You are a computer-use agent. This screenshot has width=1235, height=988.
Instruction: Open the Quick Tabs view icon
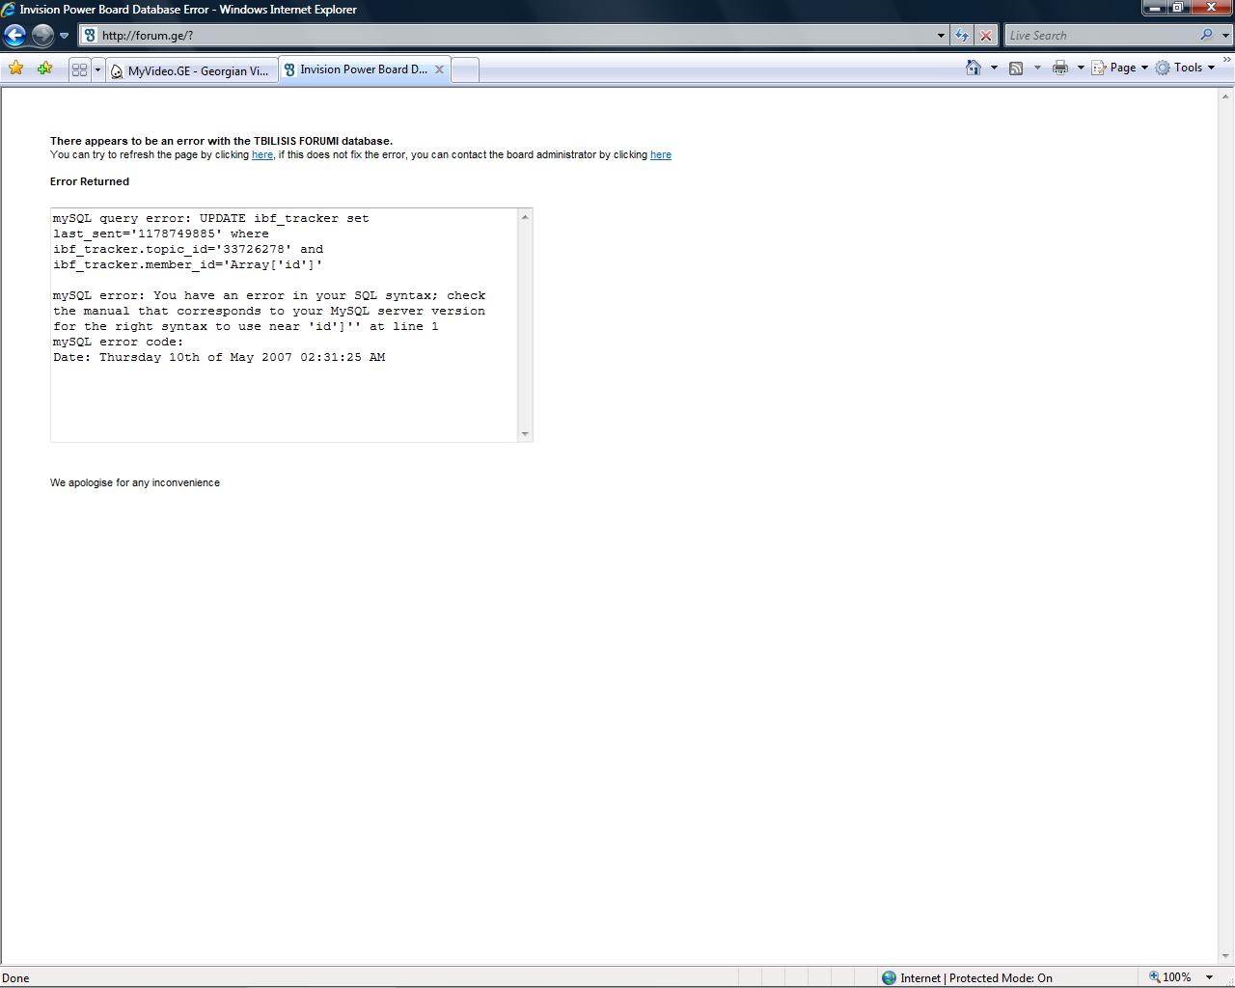coord(80,70)
